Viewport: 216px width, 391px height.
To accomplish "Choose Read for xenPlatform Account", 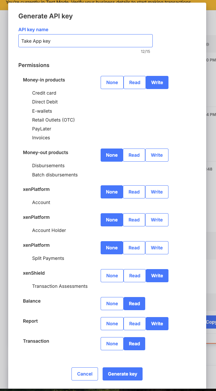I will point(134,192).
